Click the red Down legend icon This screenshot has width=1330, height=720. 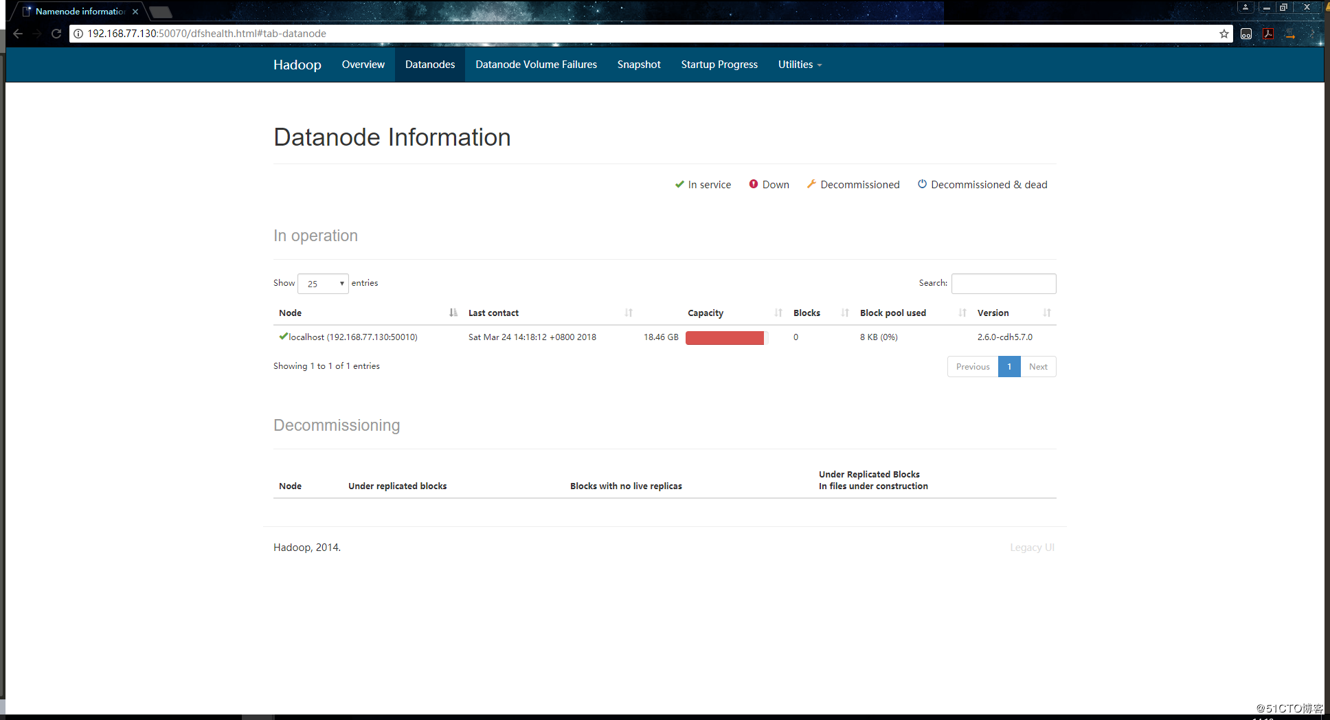pyautogui.click(x=754, y=184)
